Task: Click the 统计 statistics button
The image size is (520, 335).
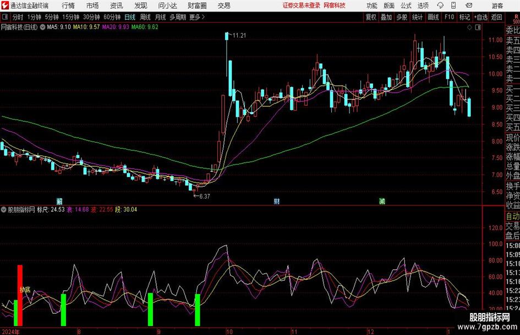Action: coord(418,17)
